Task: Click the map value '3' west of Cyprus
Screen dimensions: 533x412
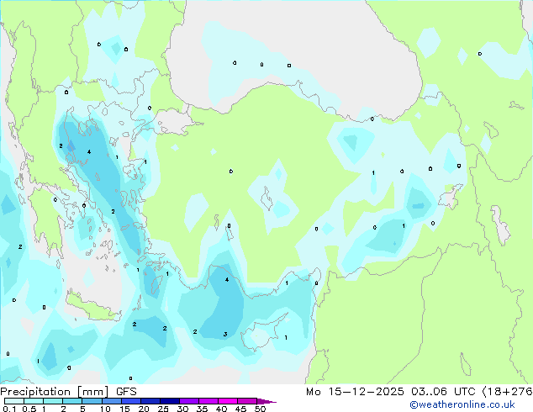Action: (x=225, y=335)
